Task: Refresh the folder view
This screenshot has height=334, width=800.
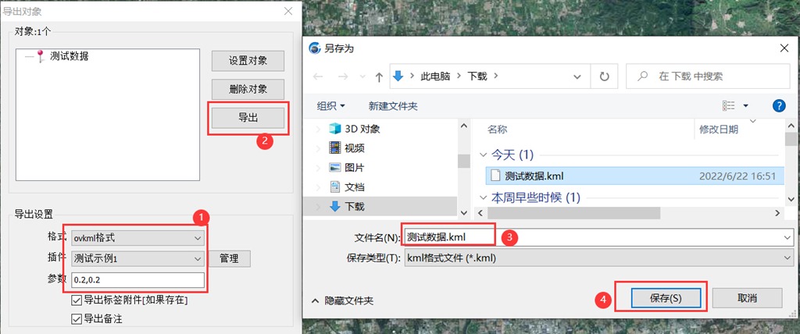Action: (x=604, y=76)
